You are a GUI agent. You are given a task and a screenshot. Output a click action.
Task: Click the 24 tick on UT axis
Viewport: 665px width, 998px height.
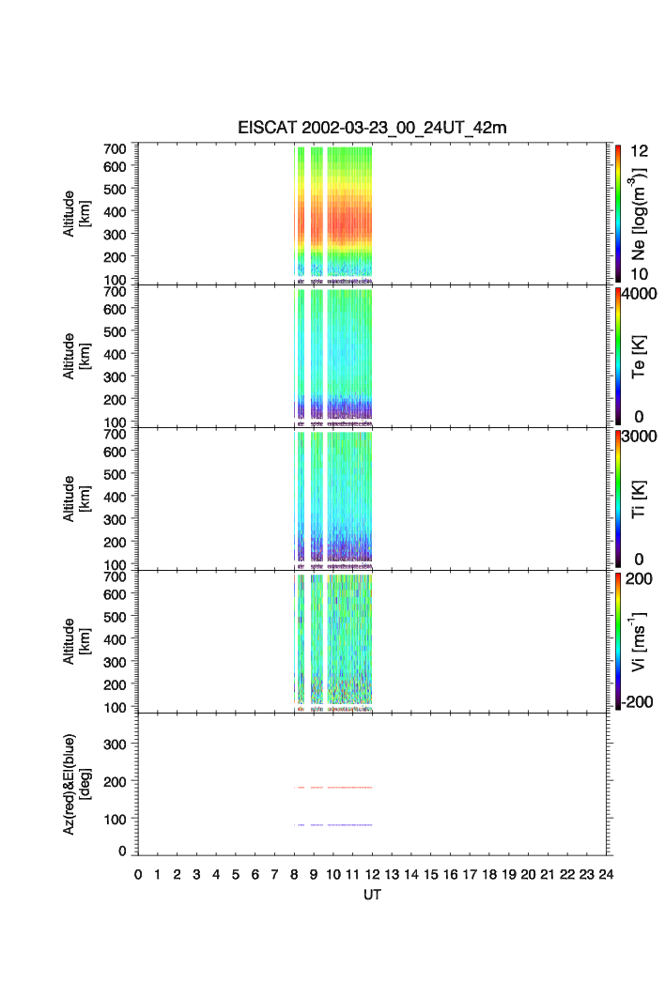coord(607,875)
